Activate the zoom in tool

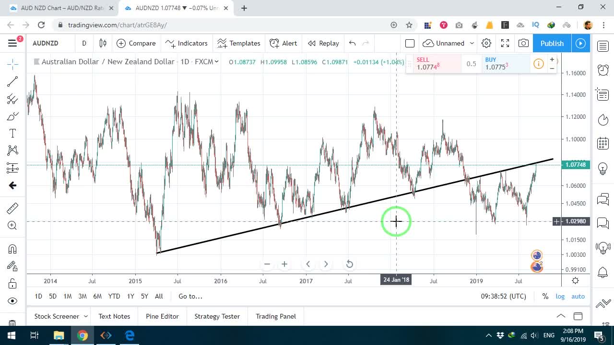[x=12, y=226]
